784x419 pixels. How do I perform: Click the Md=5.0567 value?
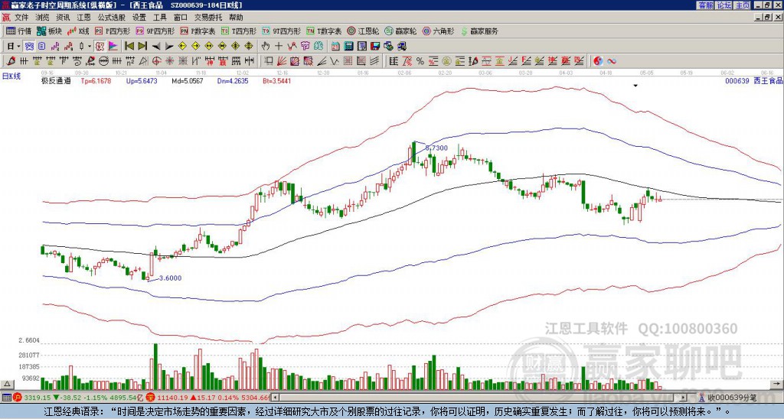tap(188, 81)
